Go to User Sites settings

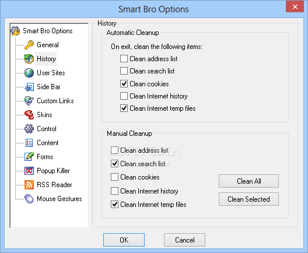pyautogui.click(x=51, y=73)
